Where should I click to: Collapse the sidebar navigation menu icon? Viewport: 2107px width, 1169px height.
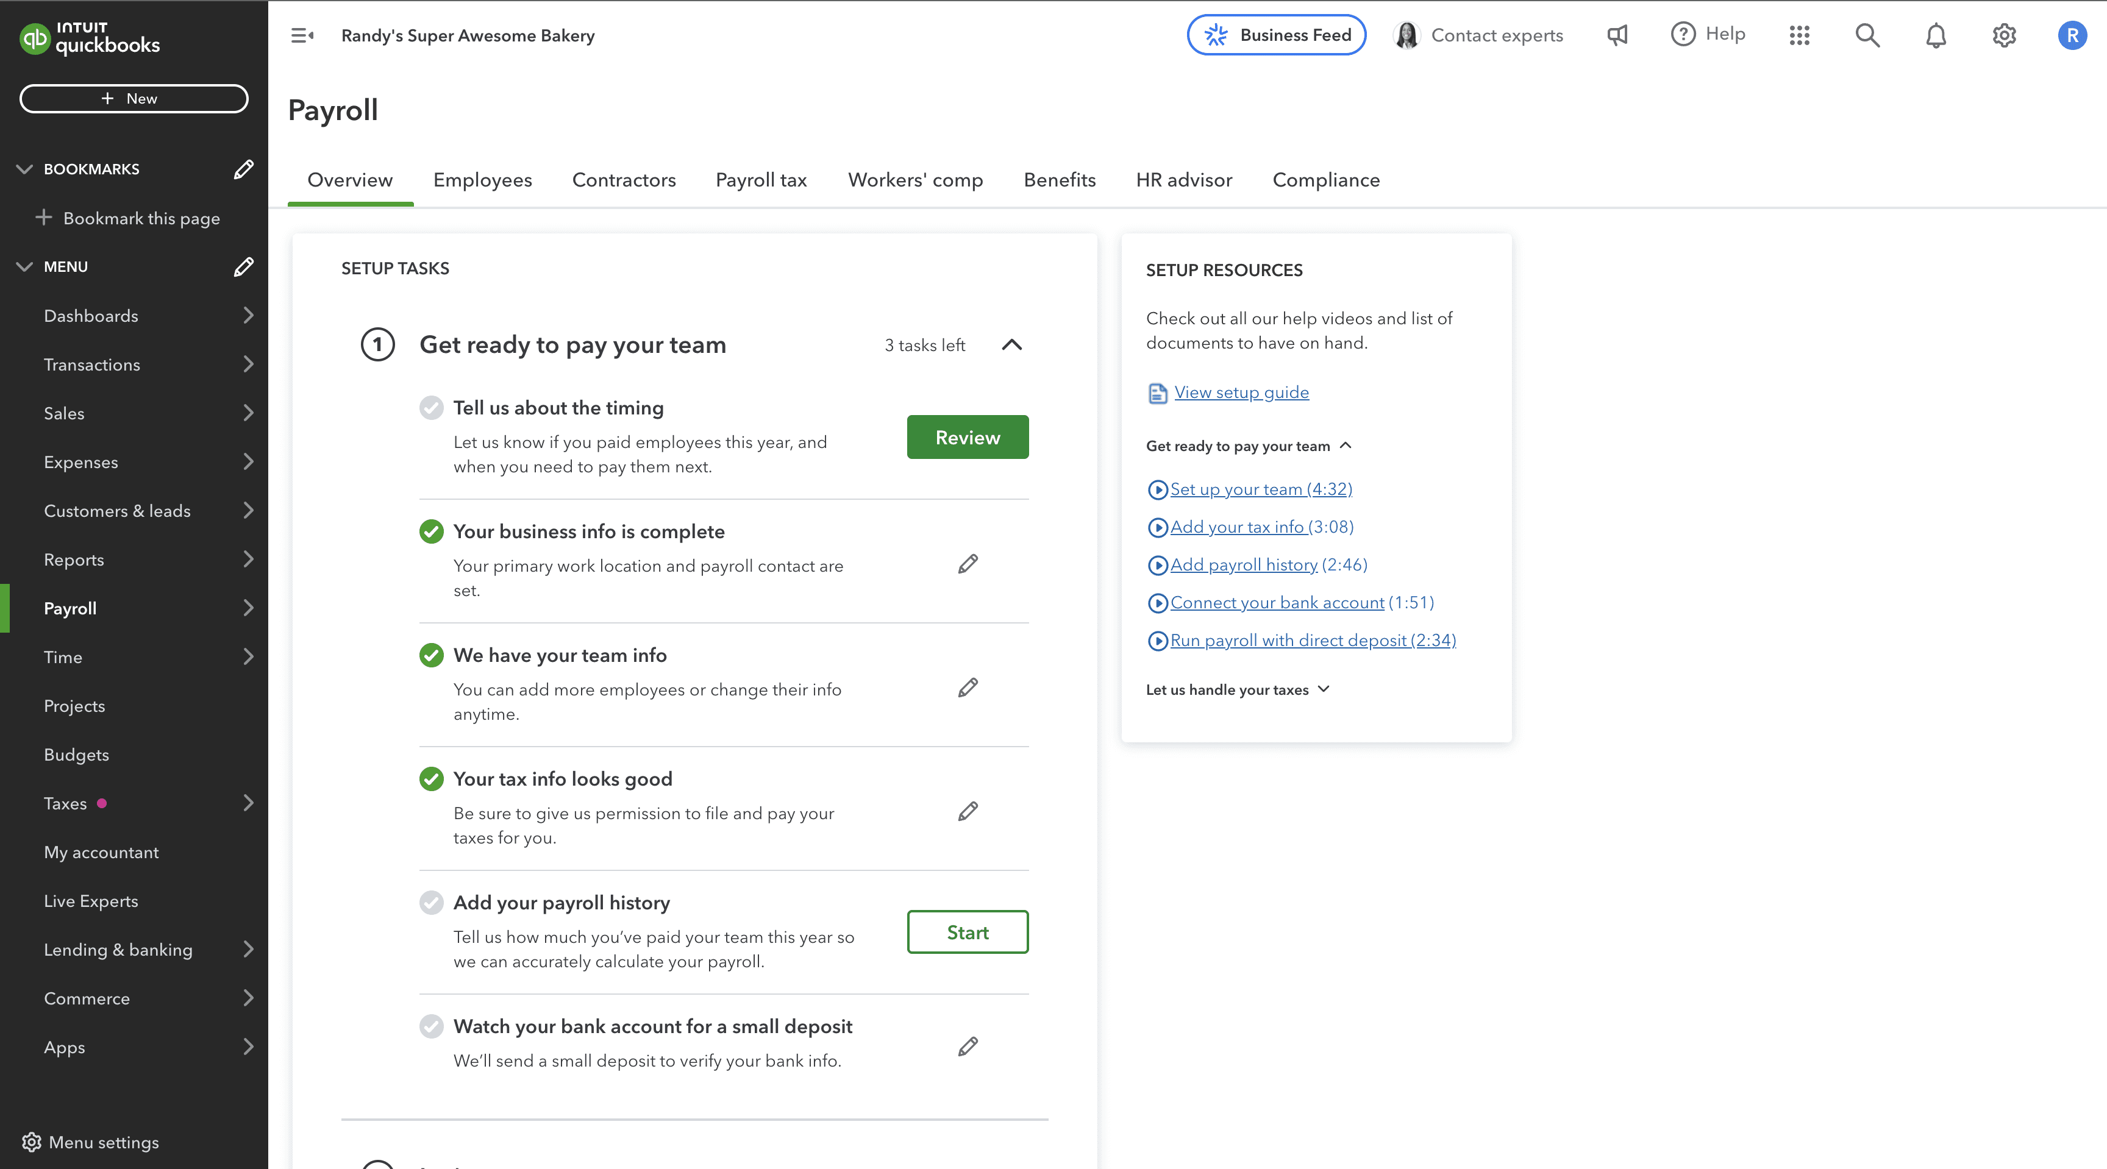click(302, 35)
